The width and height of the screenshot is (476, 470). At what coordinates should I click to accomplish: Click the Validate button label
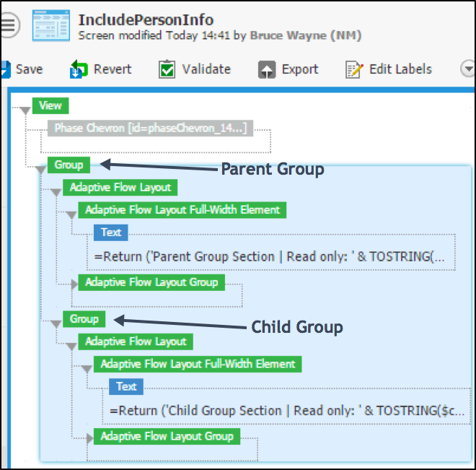point(206,69)
